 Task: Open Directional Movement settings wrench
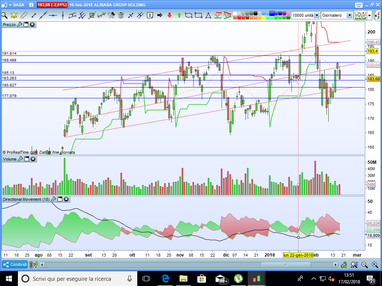point(54,199)
